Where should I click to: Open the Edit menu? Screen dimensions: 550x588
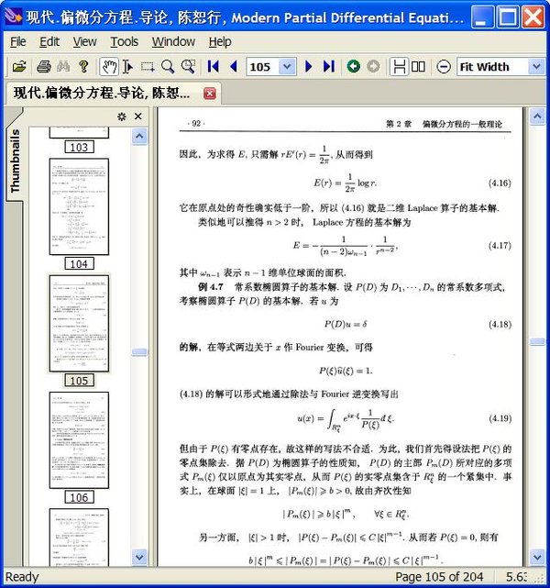coord(49,41)
